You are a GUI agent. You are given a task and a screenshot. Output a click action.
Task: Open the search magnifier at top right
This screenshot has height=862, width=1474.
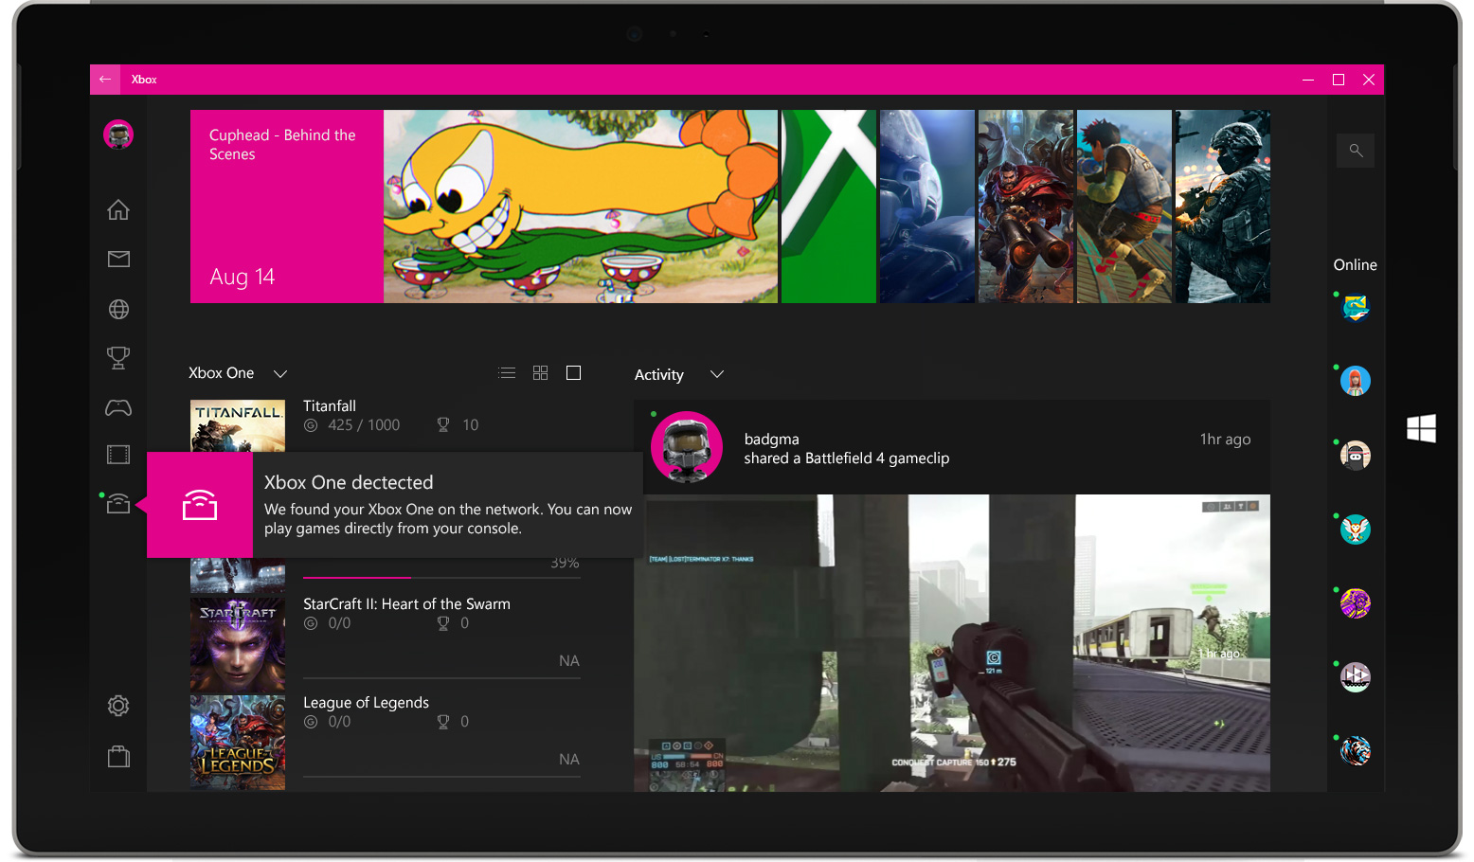(1355, 150)
